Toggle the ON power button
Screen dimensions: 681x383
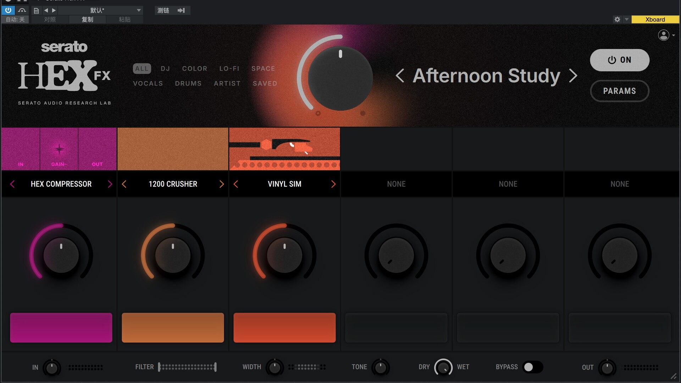(620, 60)
